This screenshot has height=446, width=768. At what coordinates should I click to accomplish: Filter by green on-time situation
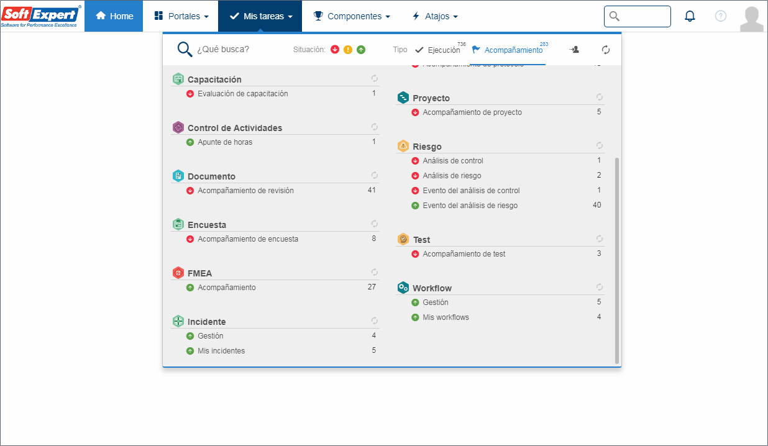(x=361, y=50)
